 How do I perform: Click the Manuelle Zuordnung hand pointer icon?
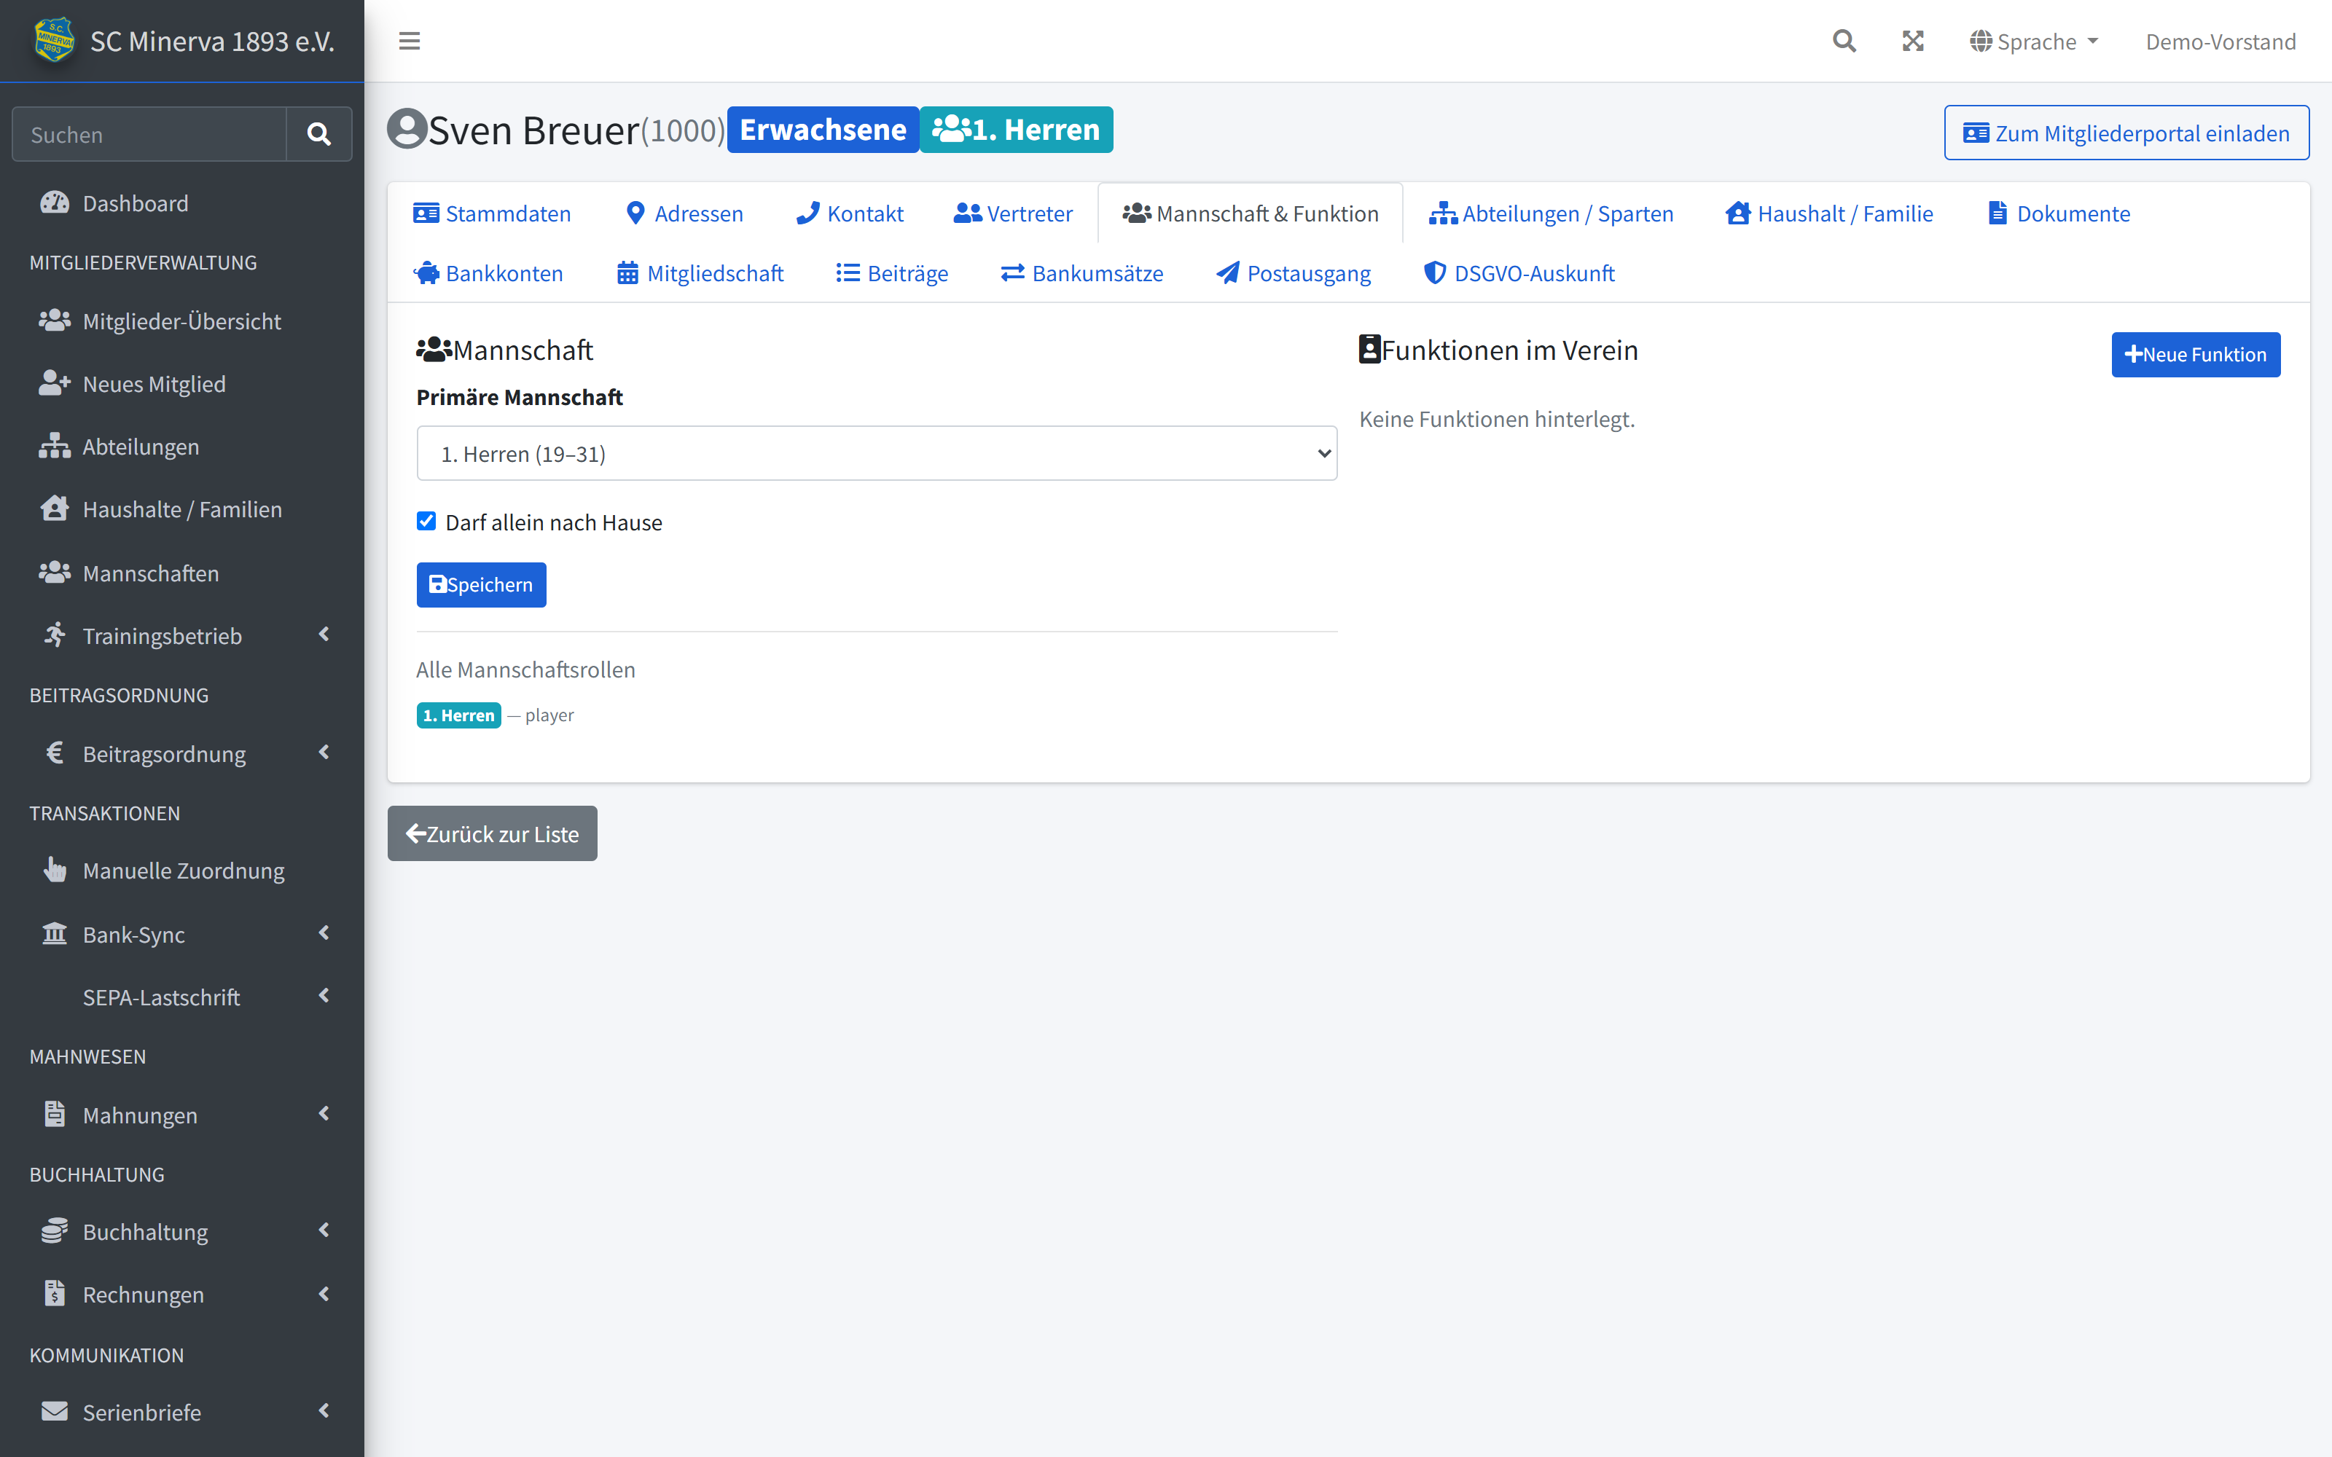pyautogui.click(x=55, y=870)
